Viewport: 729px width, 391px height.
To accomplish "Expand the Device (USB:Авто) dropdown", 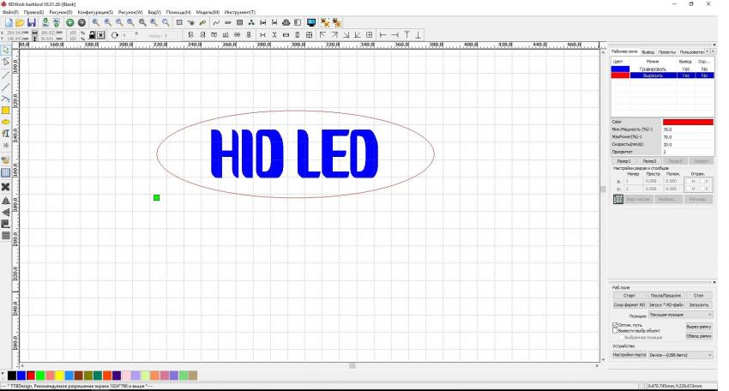I will (681, 354).
